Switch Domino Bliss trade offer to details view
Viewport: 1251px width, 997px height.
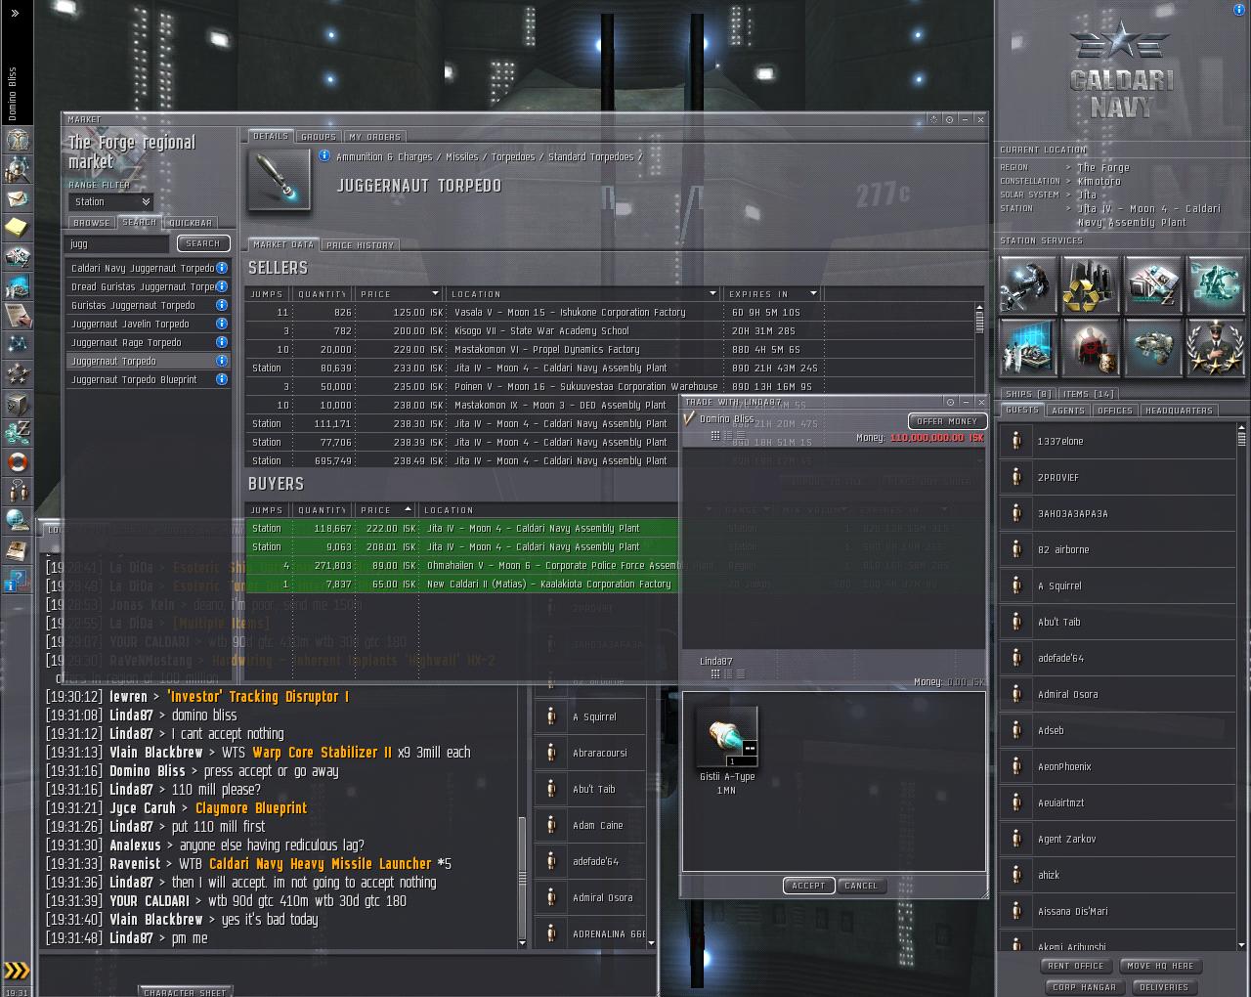(x=727, y=435)
